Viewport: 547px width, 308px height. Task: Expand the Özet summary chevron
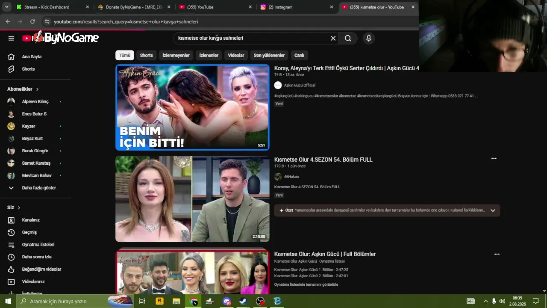(493, 210)
